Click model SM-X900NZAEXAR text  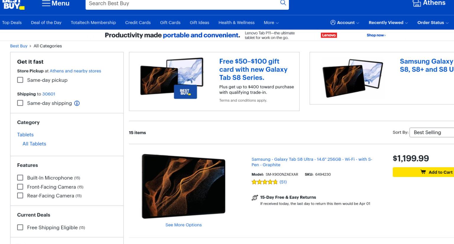coord(275,175)
